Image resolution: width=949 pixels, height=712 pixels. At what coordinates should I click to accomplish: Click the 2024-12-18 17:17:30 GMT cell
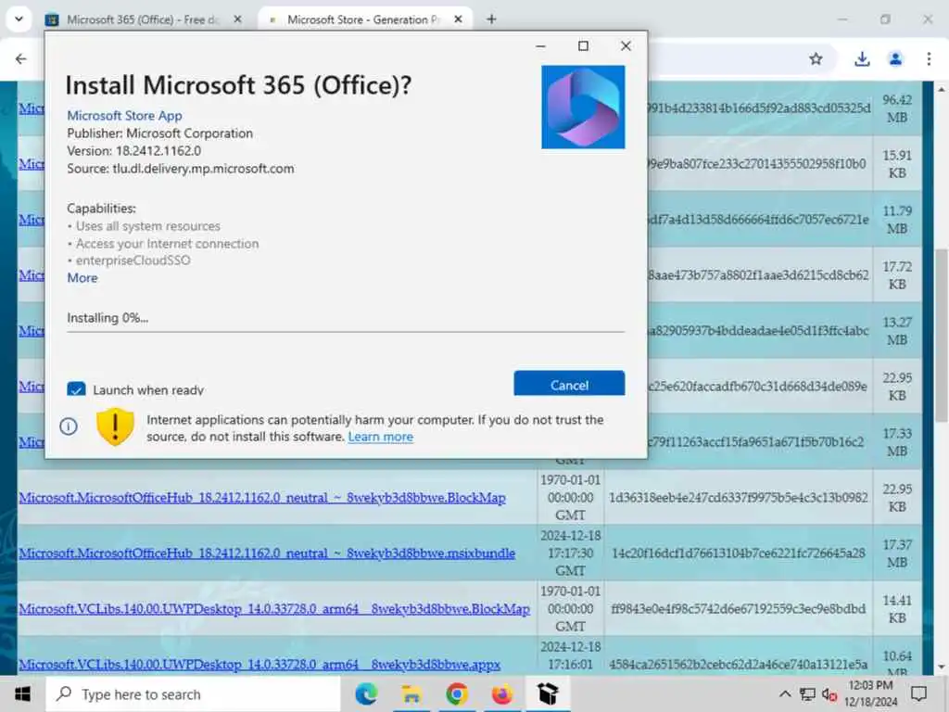570,553
